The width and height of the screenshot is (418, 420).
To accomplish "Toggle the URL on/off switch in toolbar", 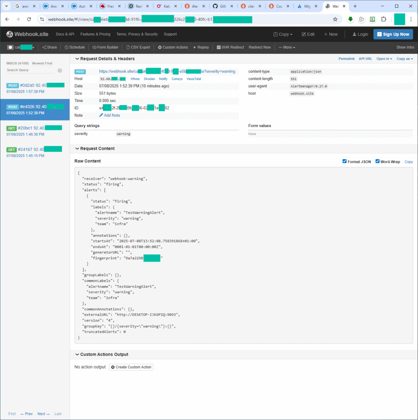I will 10,48.
